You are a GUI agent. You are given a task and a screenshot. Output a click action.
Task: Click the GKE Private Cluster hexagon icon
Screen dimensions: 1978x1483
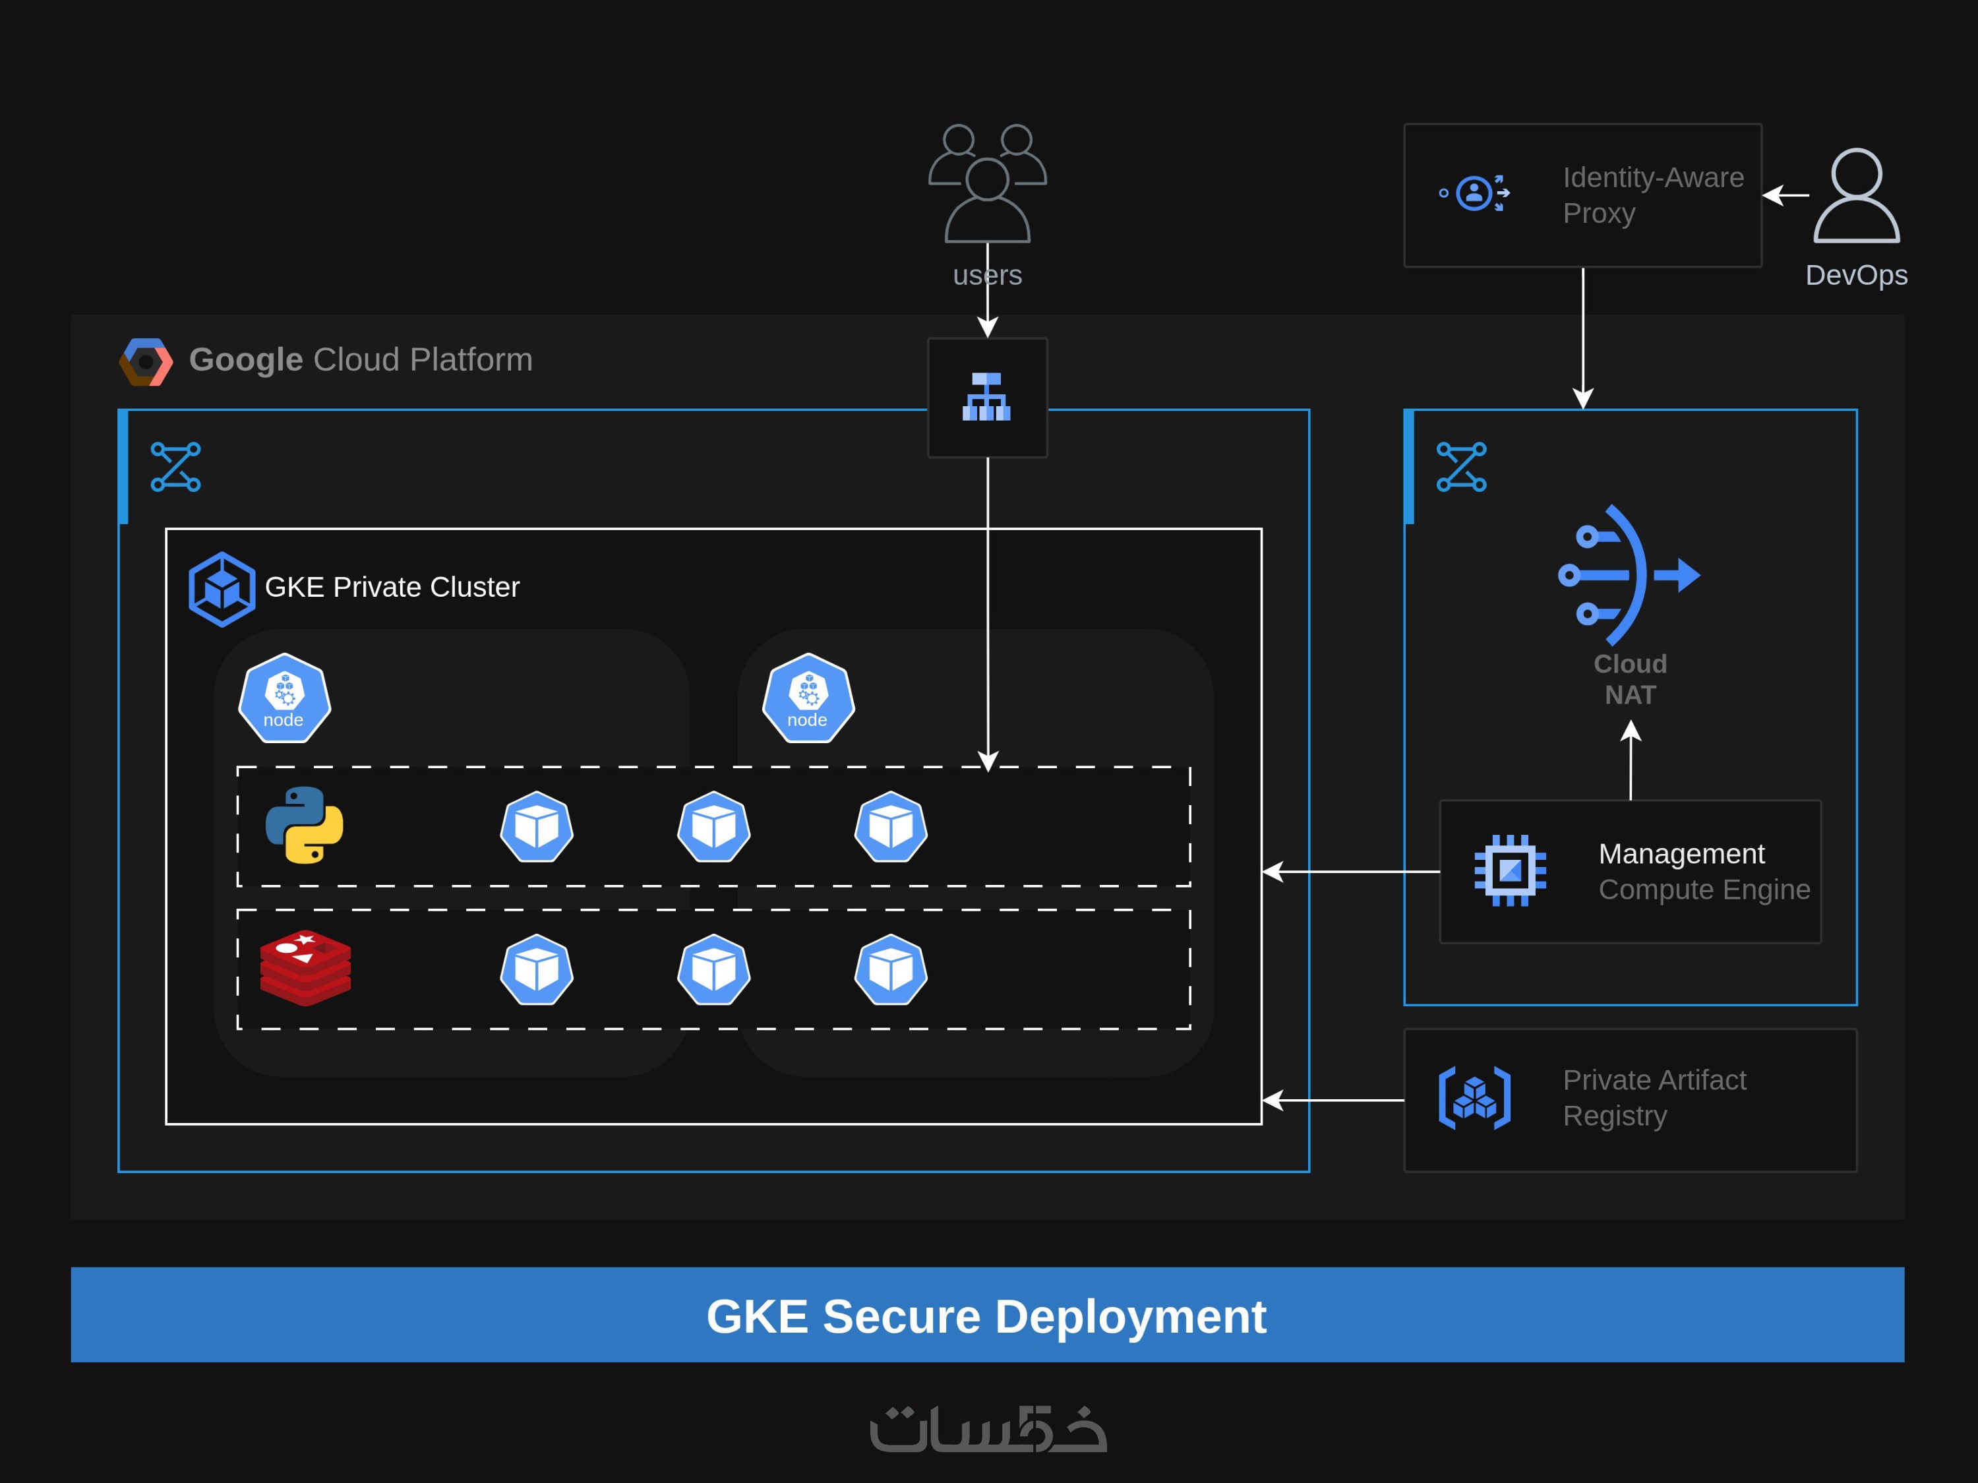pos(222,589)
